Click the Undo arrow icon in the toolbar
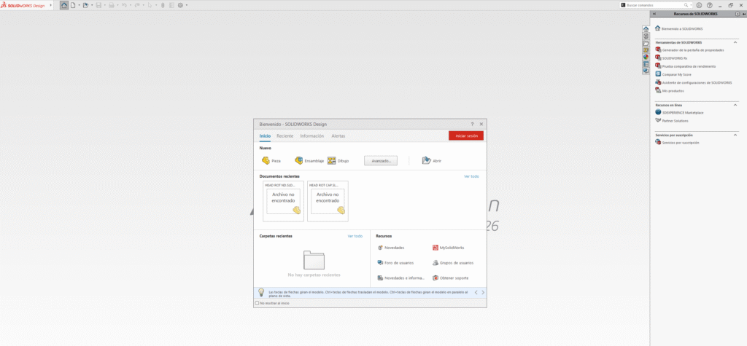 click(x=124, y=5)
